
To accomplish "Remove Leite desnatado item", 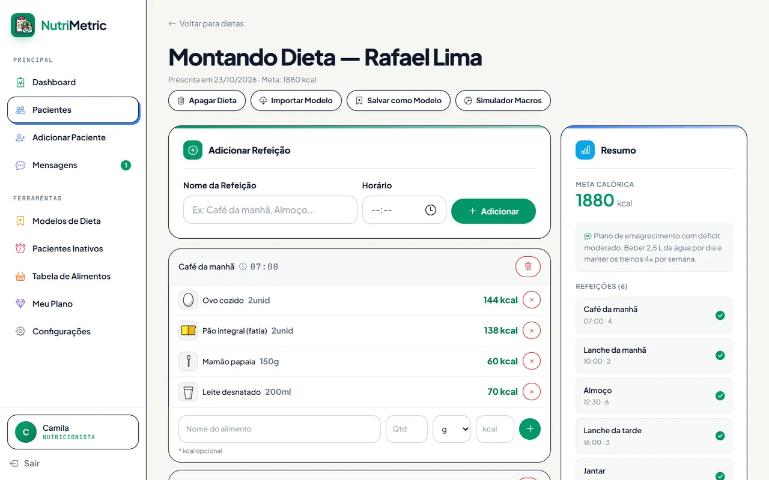I will click(532, 392).
